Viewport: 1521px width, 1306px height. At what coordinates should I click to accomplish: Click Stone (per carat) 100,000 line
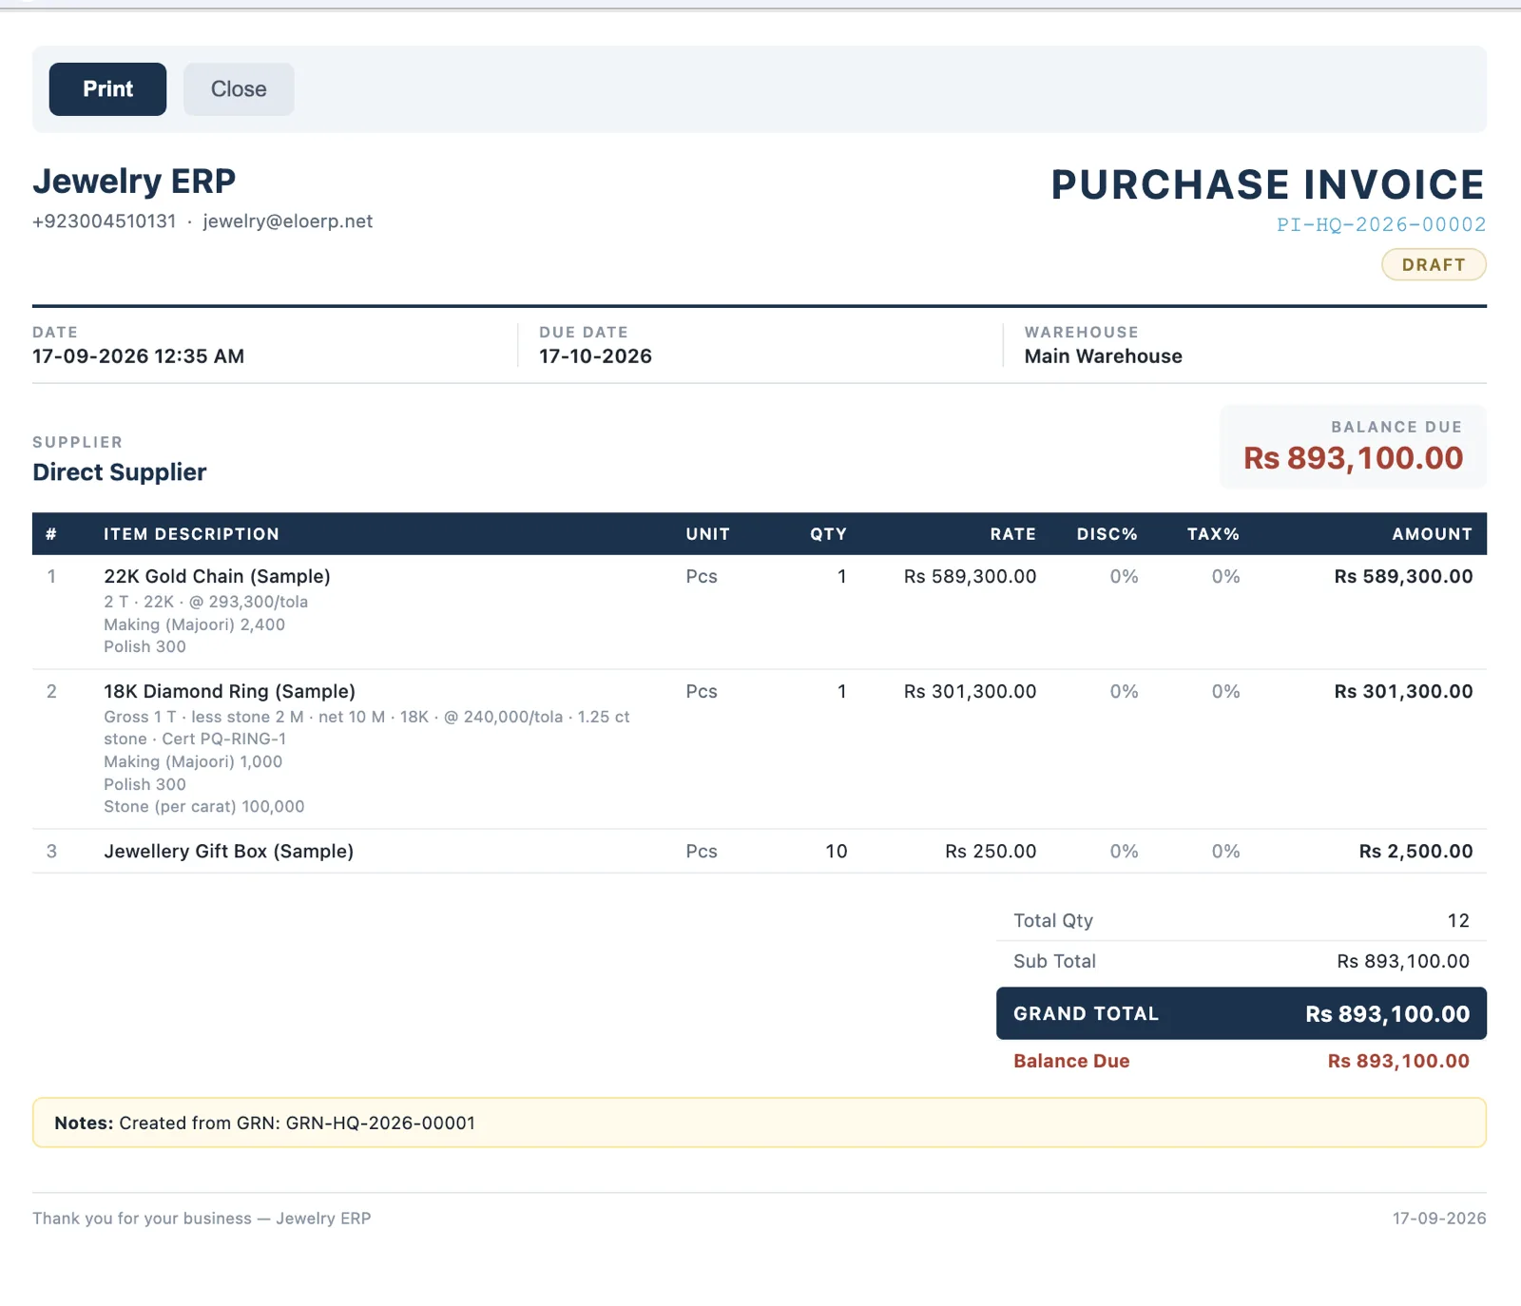pyautogui.click(x=203, y=806)
